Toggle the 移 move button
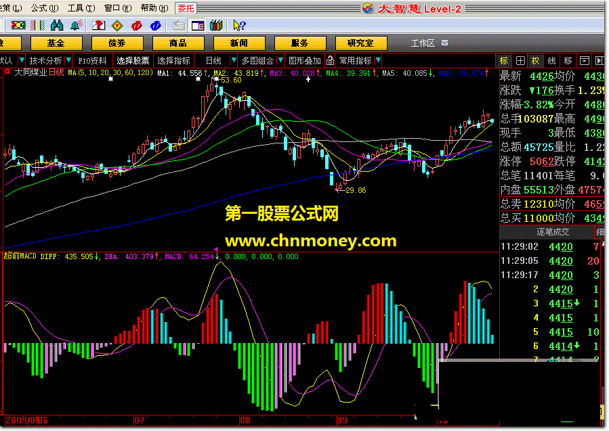Screen dimensions: 609x431 tap(568, 60)
